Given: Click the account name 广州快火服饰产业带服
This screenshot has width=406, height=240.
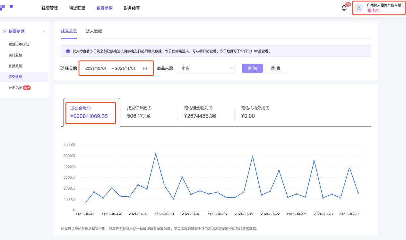Looking at the screenshot, I should pyautogui.click(x=385, y=5).
